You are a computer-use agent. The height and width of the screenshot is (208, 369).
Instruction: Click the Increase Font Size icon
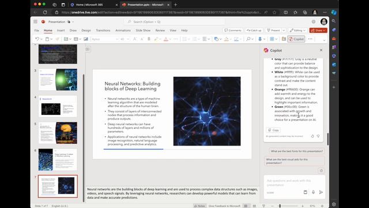pyautogui.click(x=134, y=39)
